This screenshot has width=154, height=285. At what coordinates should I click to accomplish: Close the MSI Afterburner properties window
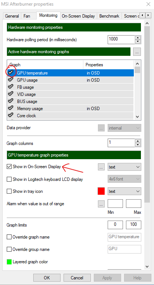148,4
